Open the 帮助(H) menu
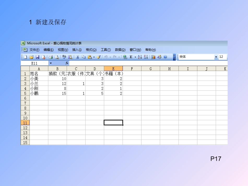Screen dimensions: 248x186 pos(151,50)
